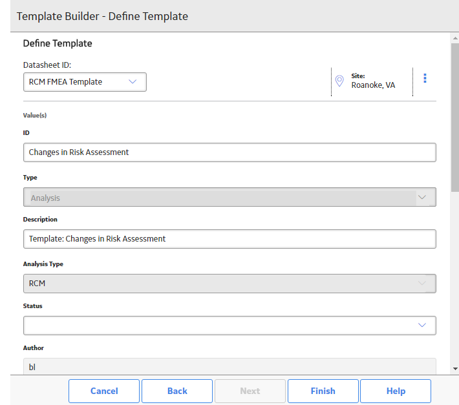
Task: Click the Finish button
Action: click(323, 391)
